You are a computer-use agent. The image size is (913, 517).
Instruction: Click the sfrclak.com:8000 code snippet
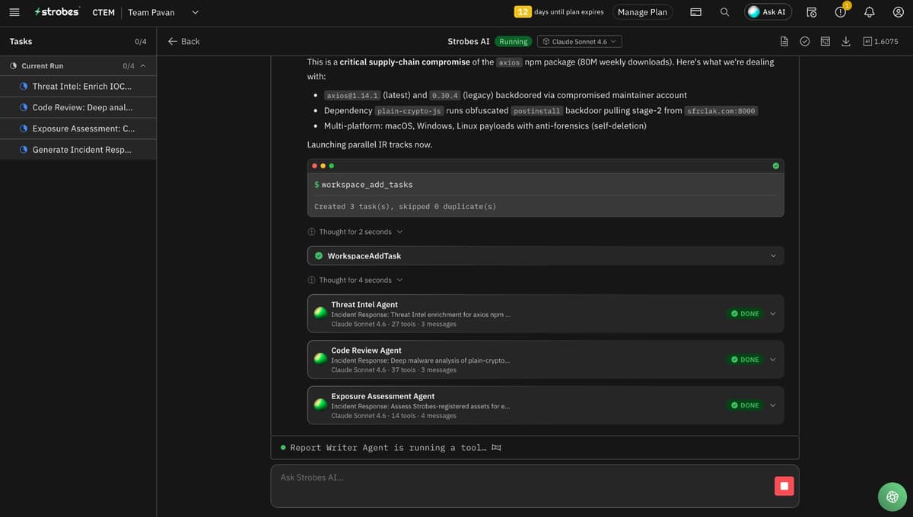721,111
